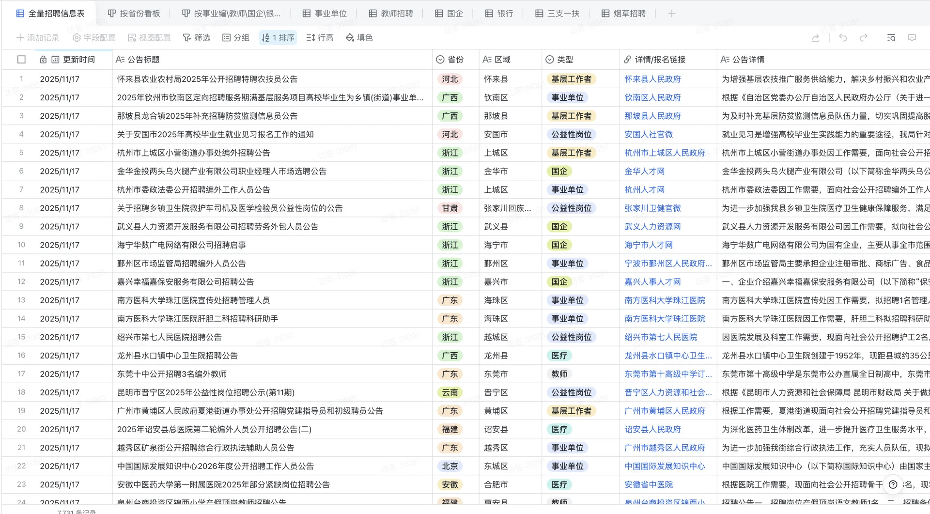930x514 pixels.
Task: Check the select-all checkbox in header row
Action: (21, 59)
